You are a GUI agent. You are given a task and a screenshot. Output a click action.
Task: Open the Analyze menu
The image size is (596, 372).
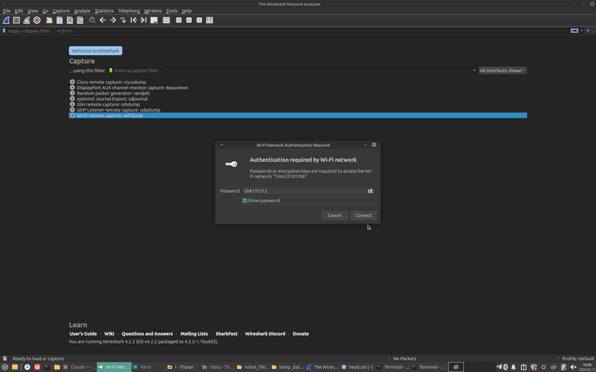point(82,11)
